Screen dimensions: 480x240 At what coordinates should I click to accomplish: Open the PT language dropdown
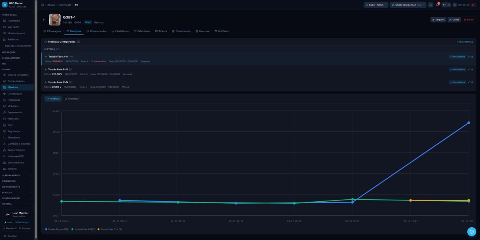[446, 5]
